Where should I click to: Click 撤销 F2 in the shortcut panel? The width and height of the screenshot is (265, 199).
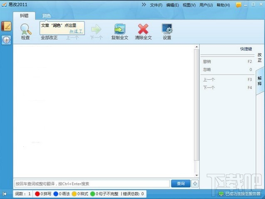coord(228,61)
